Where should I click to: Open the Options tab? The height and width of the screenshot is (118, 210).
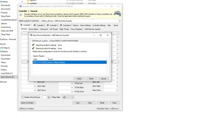point(76,25)
